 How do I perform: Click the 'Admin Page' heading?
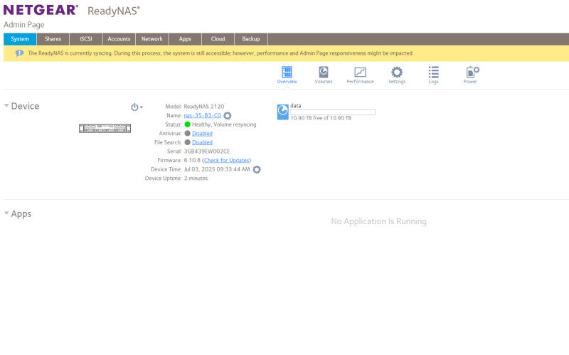click(x=24, y=25)
